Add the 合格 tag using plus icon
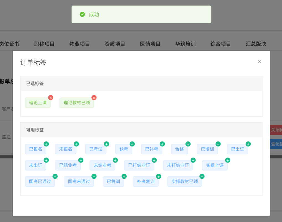282x222 pixels. point(188,144)
